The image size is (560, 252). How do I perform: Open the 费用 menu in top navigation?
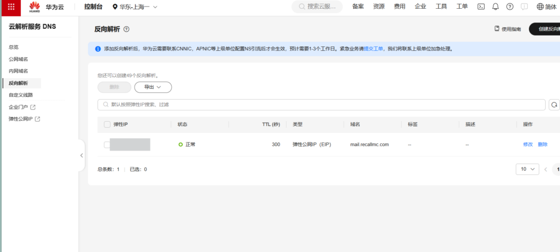tap(400, 7)
